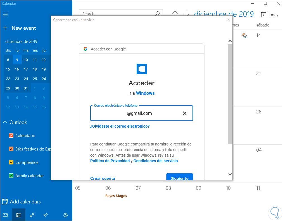Click the Add calendars icon
The height and width of the screenshot is (221, 283).
pos(5,202)
